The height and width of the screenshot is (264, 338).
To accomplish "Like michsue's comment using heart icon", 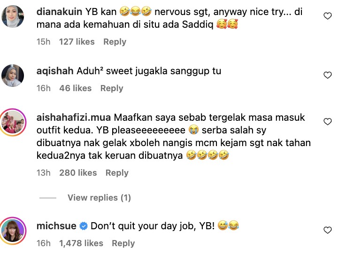I will (x=328, y=230).
